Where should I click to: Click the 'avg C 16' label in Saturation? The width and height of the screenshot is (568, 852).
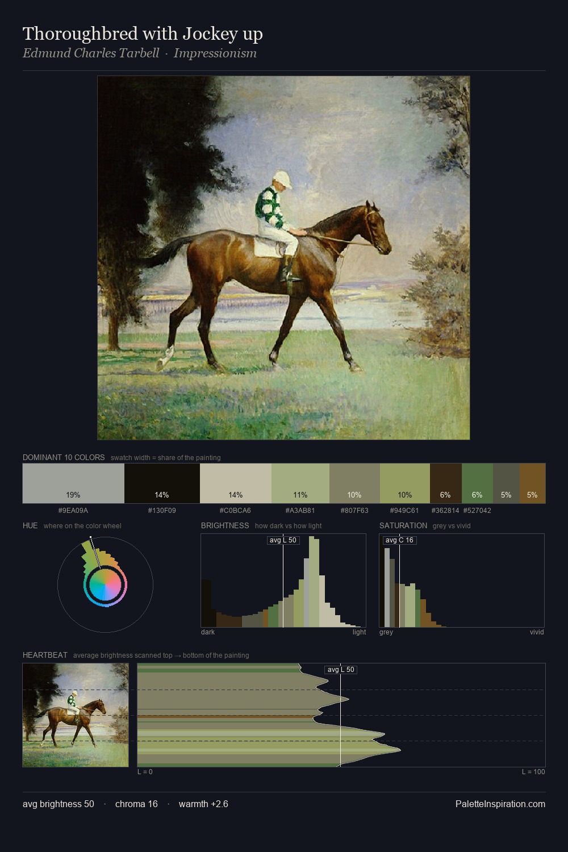coord(399,540)
